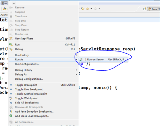Click the 'resp)' parameter text in editor
The height and width of the screenshot is (126, 160).
pos(129,49)
